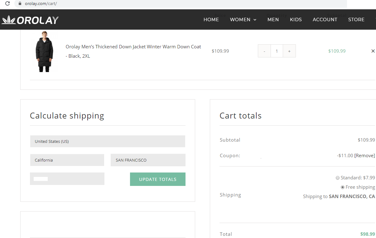Click the SAN FRANCISCO city input field

148,160
